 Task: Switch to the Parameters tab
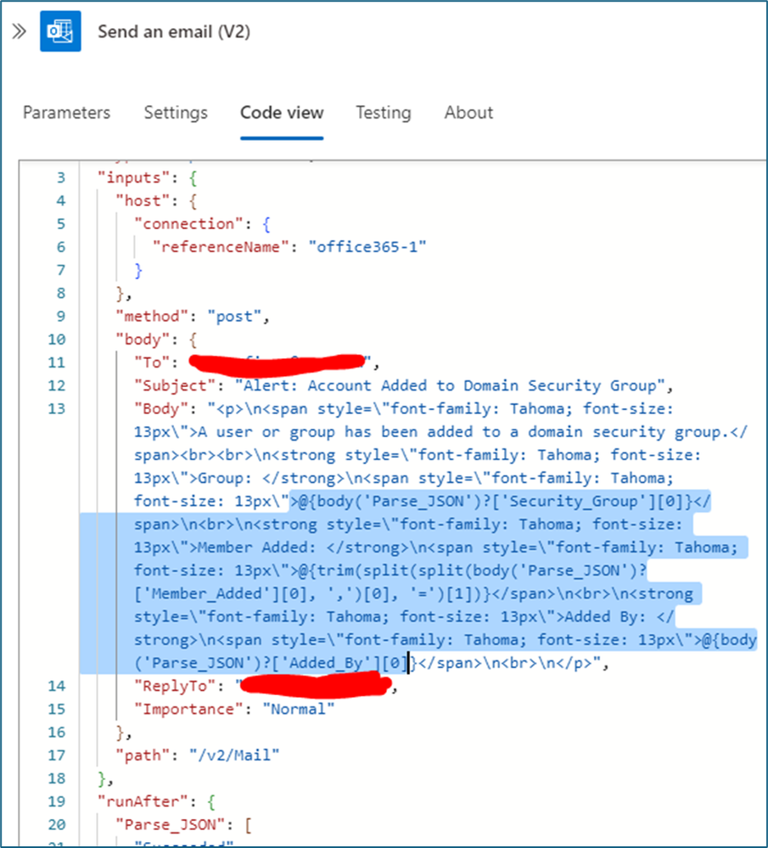pos(66,113)
